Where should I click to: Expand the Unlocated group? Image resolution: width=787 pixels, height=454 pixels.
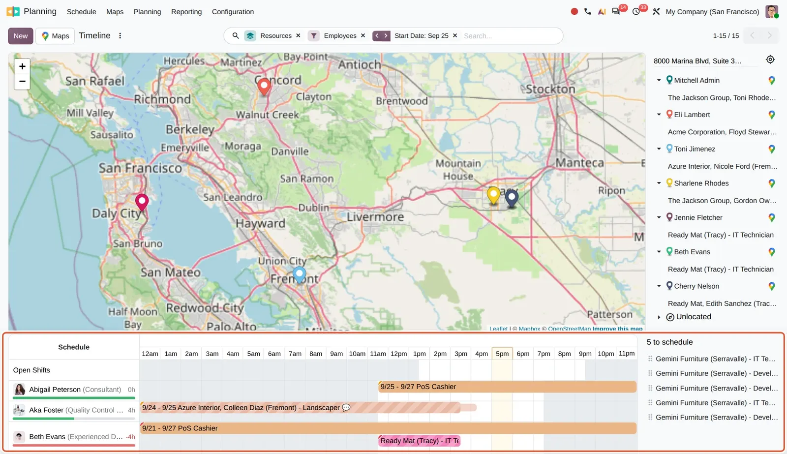[x=659, y=317]
